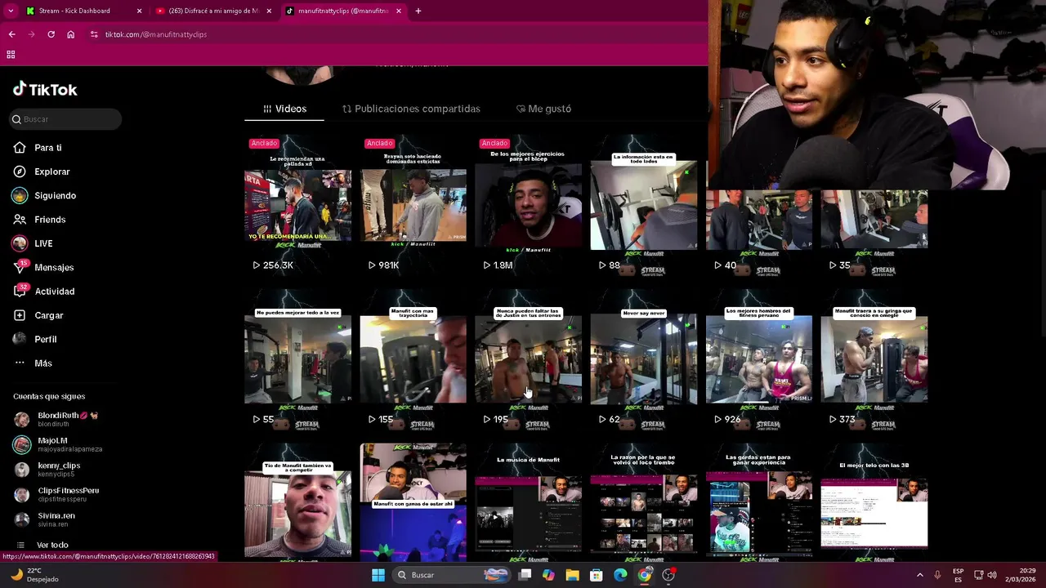This screenshot has height=588, width=1046.
Task: Open BlondiRuth followed account
Action: [x=57, y=420]
